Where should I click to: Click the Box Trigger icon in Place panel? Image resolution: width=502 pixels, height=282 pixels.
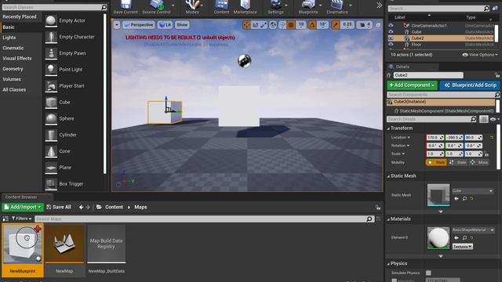tap(50, 183)
